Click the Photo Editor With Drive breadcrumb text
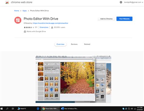 (x=39, y=11)
